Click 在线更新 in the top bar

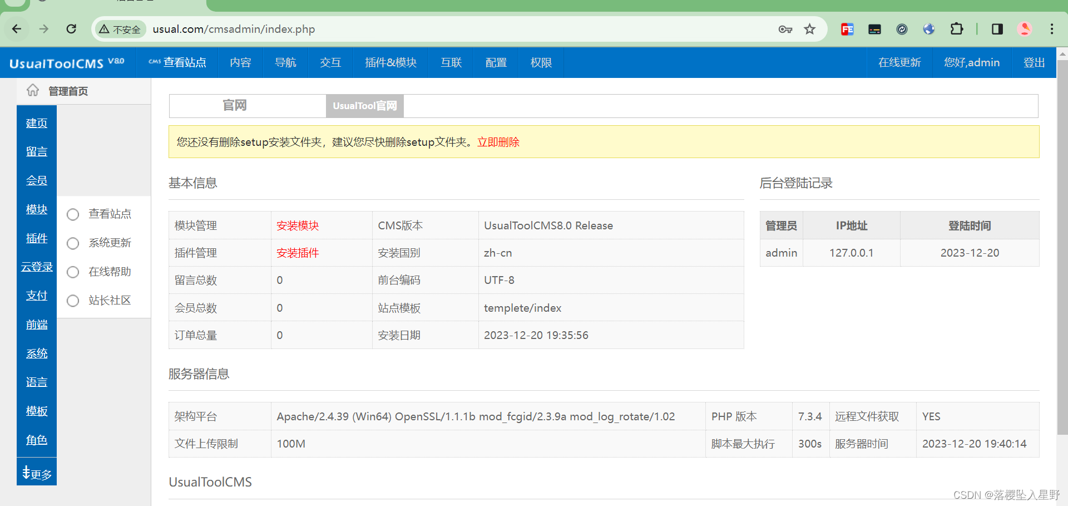pyautogui.click(x=899, y=62)
